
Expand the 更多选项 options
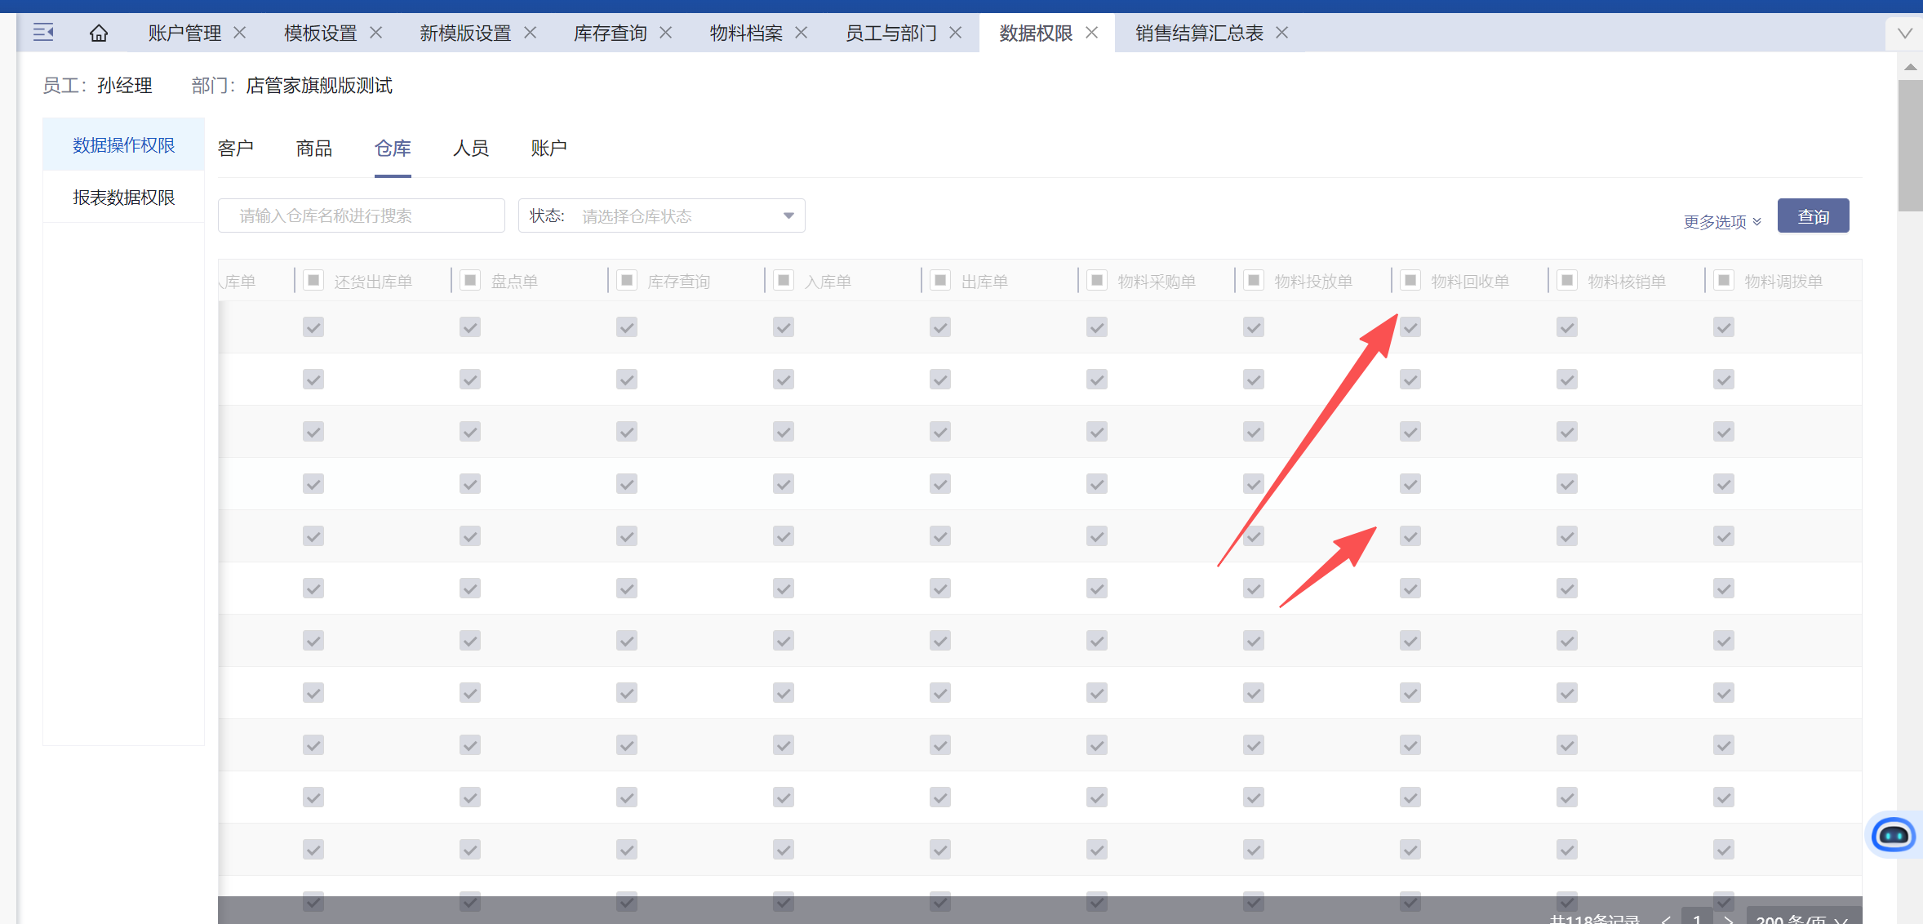point(1721,222)
